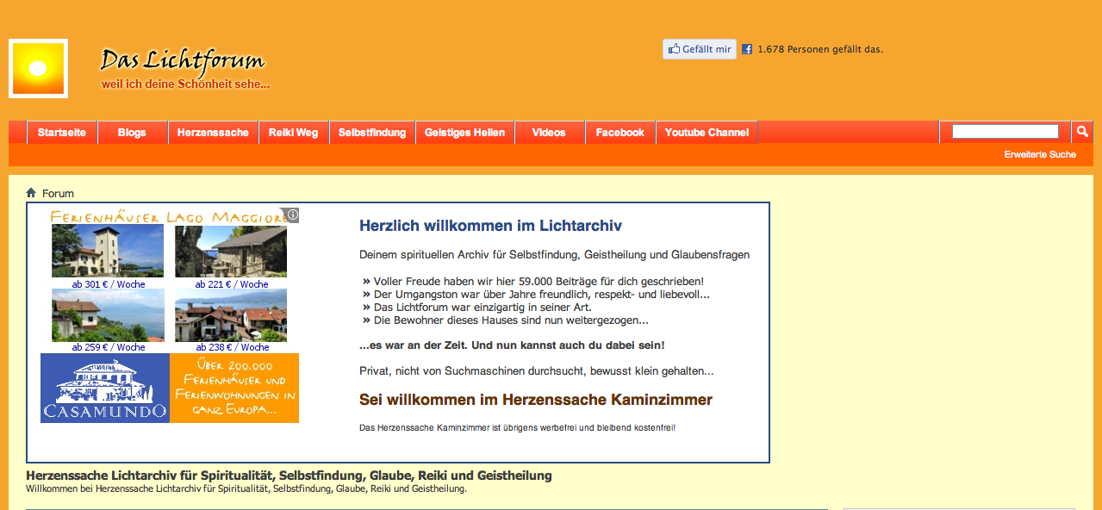
Task: Click the search magnifier icon
Action: click(1081, 132)
